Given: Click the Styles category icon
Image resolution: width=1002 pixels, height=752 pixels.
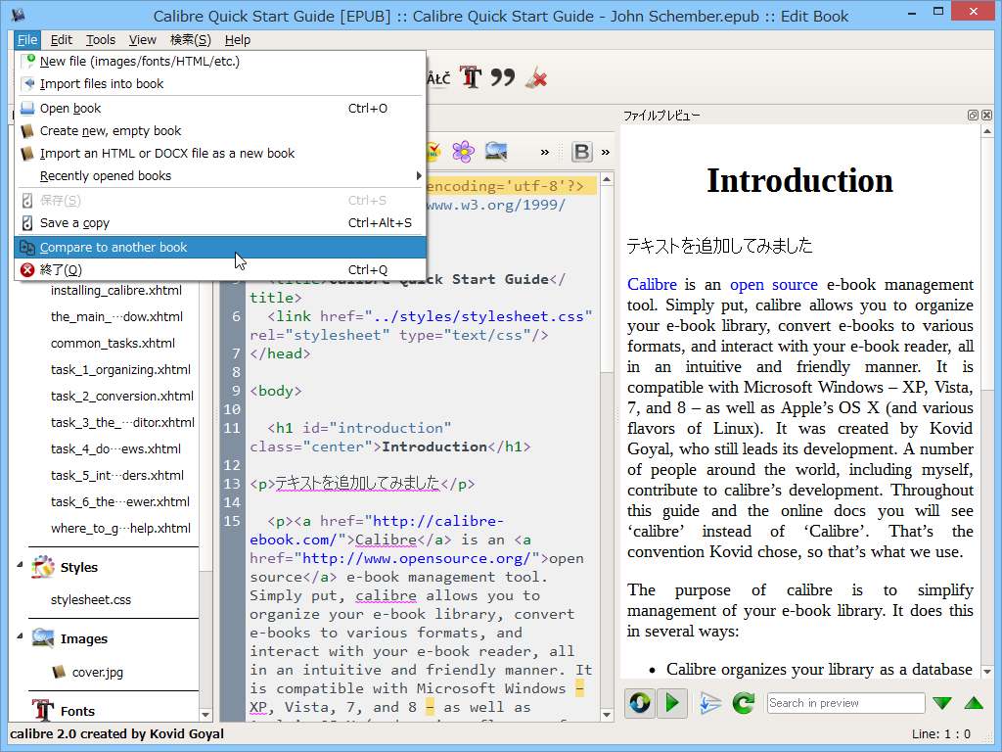Looking at the screenshot, I should (43, 567).
